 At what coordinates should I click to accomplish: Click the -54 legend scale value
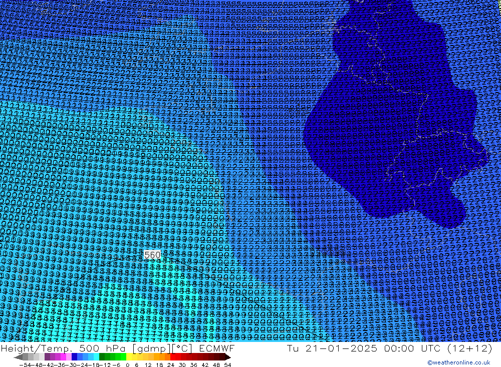(25, 365)
